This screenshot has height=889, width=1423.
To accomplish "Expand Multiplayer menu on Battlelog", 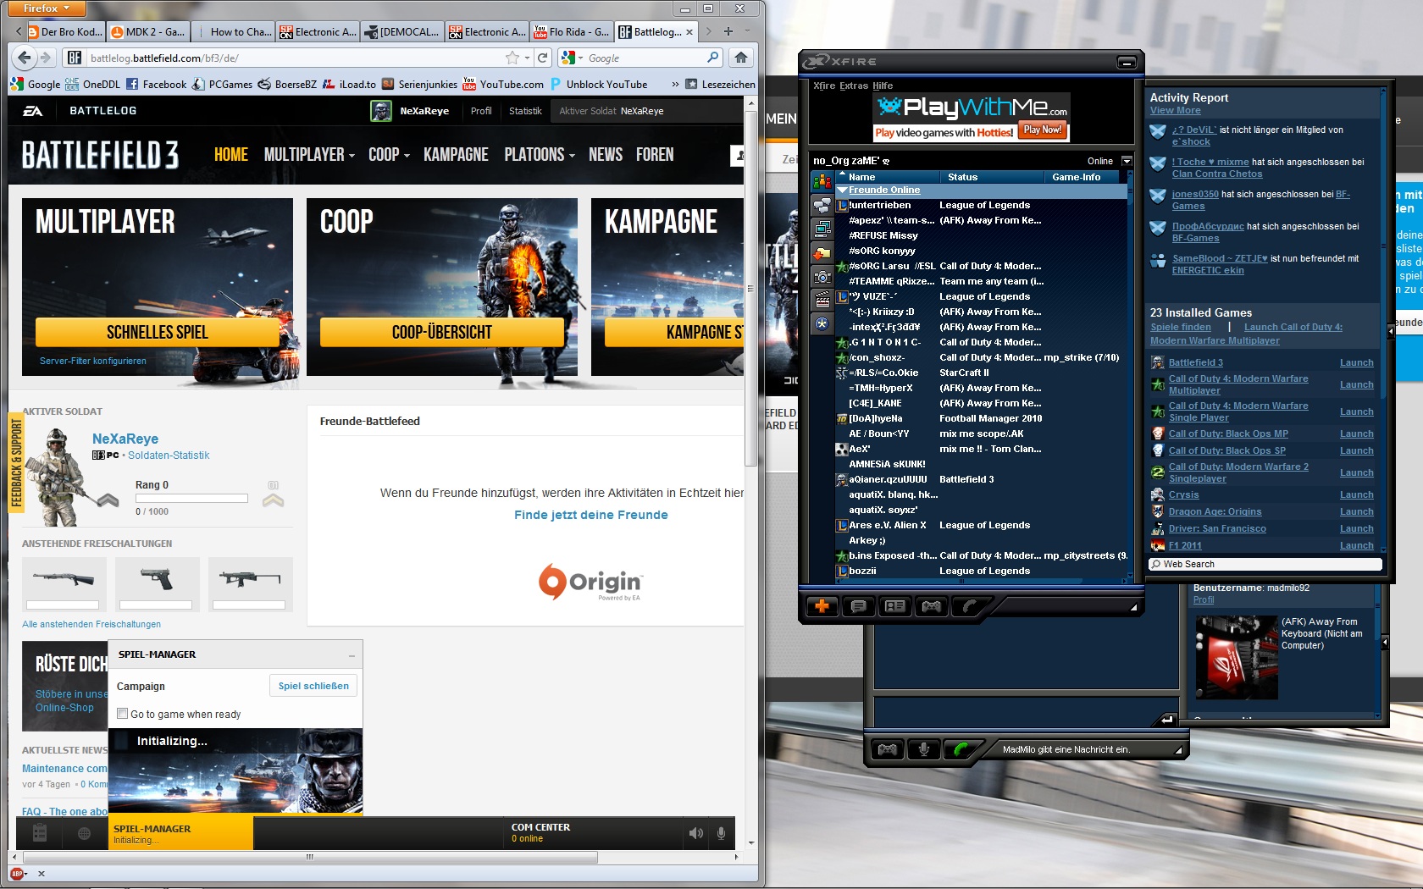I will 309,155.
